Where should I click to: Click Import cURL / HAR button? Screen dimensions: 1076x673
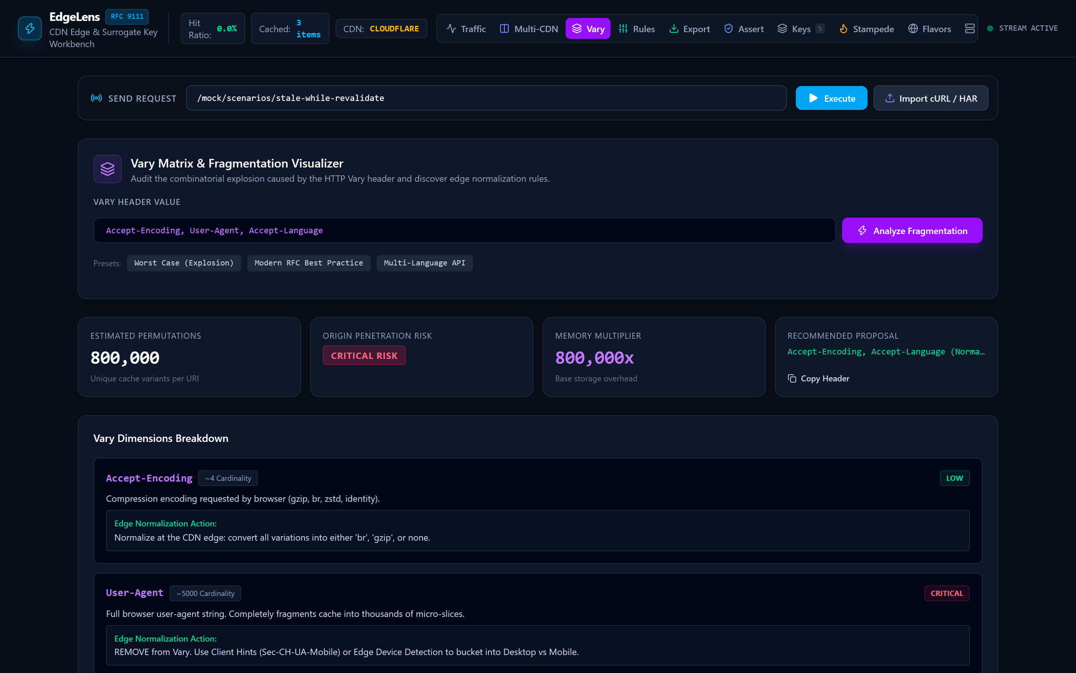pyautogui.click(x=931, y=98)
